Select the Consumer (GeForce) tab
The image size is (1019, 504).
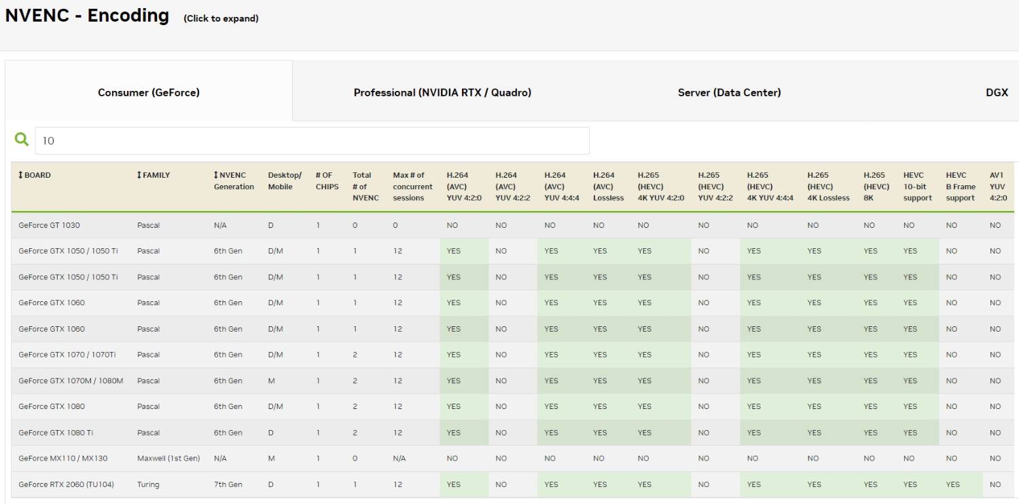click(x=149, y=93)
